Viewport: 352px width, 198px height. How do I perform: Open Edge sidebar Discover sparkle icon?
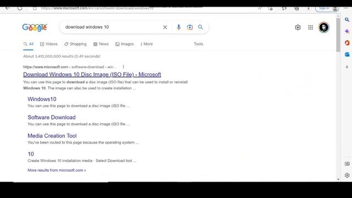click(x=347, y=31)
